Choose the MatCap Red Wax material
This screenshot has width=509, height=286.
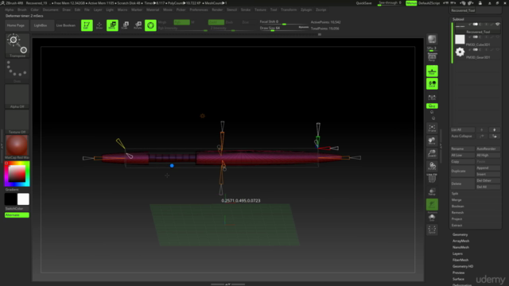pos(17,147)
